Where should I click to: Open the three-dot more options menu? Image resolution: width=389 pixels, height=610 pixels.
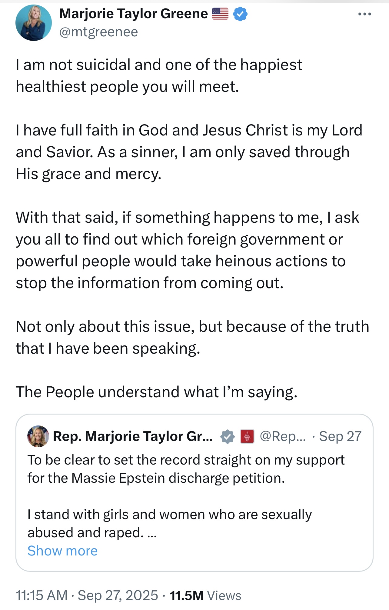[364, 14]
